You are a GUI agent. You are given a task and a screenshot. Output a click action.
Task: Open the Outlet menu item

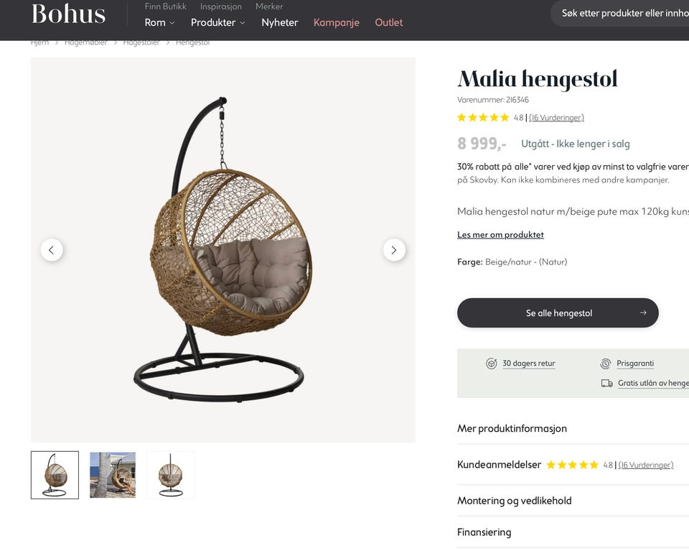[388, 22]
